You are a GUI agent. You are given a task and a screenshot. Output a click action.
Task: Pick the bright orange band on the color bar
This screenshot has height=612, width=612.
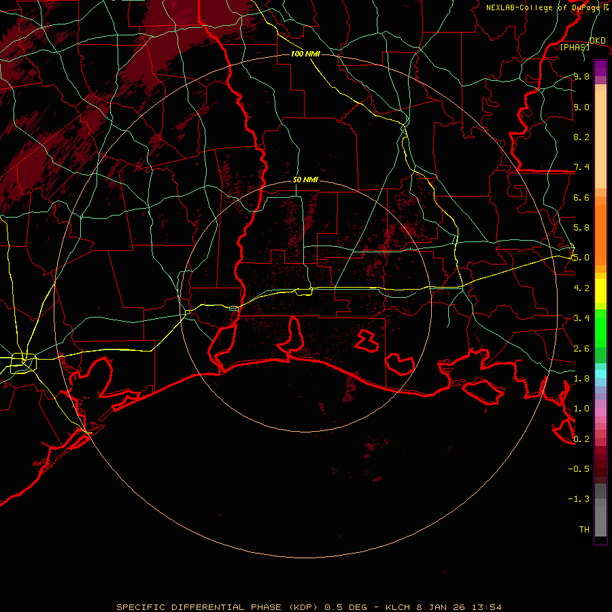[600, 235]
